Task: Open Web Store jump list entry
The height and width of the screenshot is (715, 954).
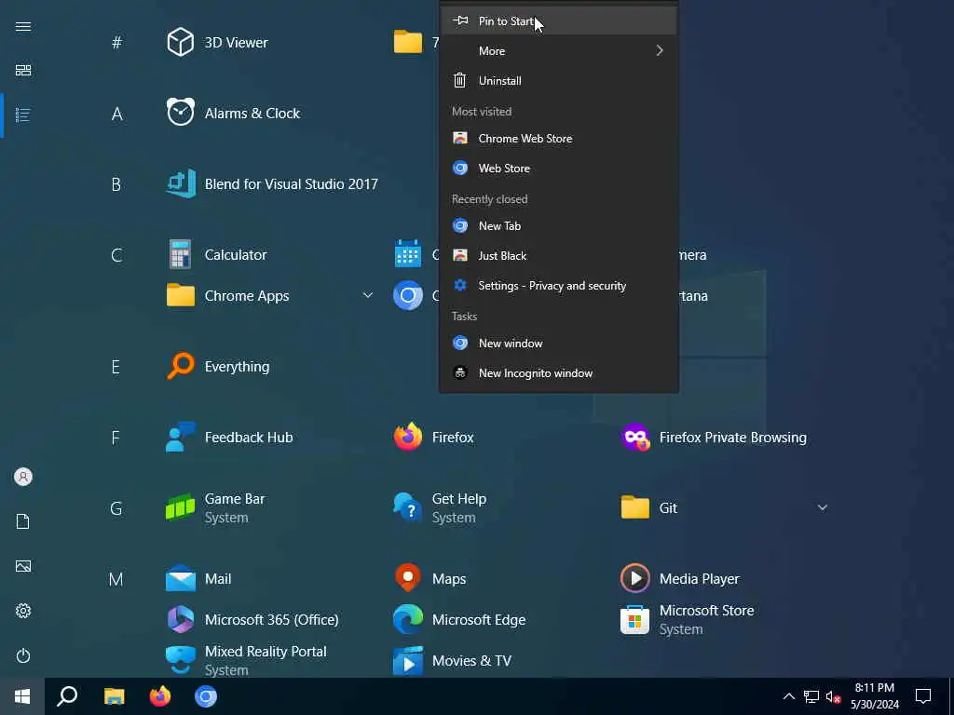Action: [559, 169]
